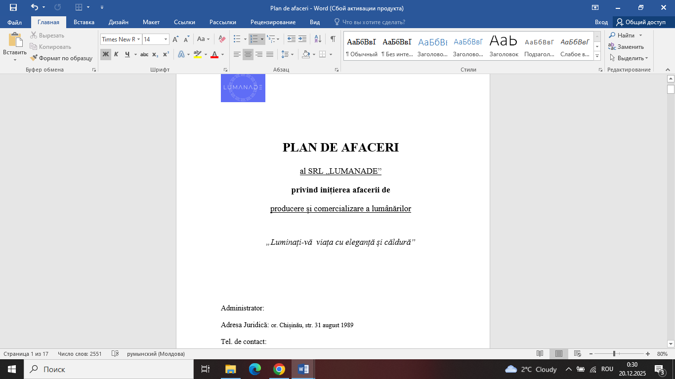
Task: Show paragraph marks with the pilcrow icon
Action: coord(333,39)
